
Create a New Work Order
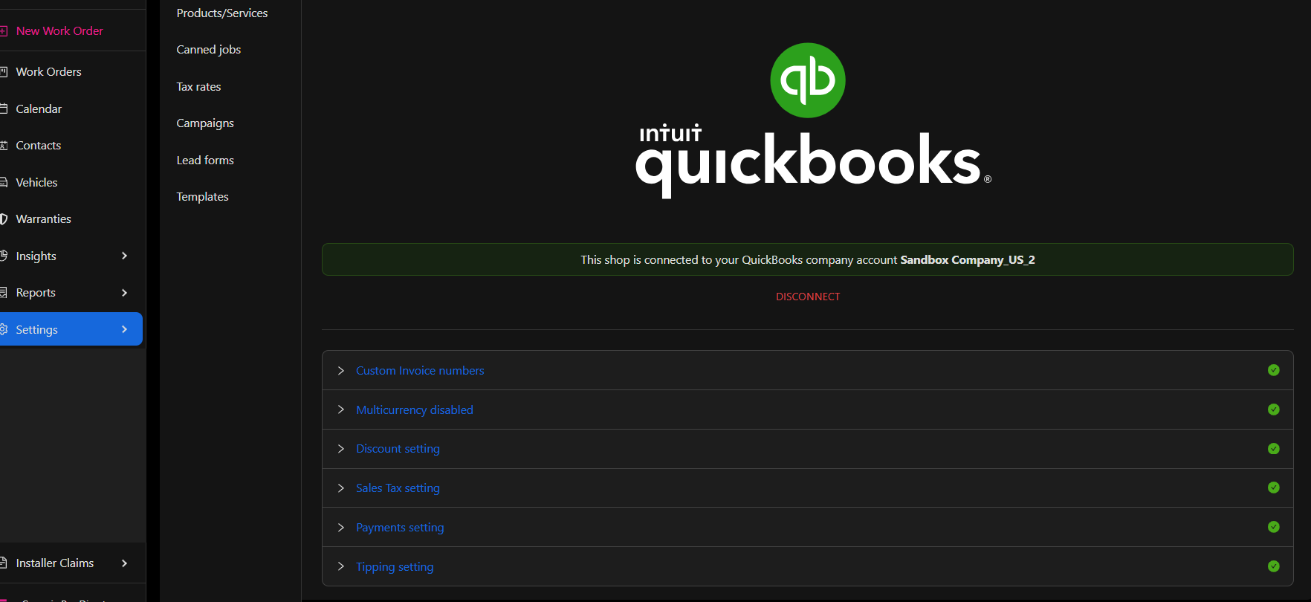coord(59,31)
